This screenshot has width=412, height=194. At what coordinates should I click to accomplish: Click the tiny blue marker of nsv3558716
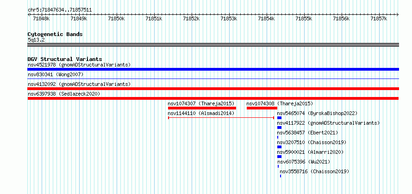click(x=281, y=176)
